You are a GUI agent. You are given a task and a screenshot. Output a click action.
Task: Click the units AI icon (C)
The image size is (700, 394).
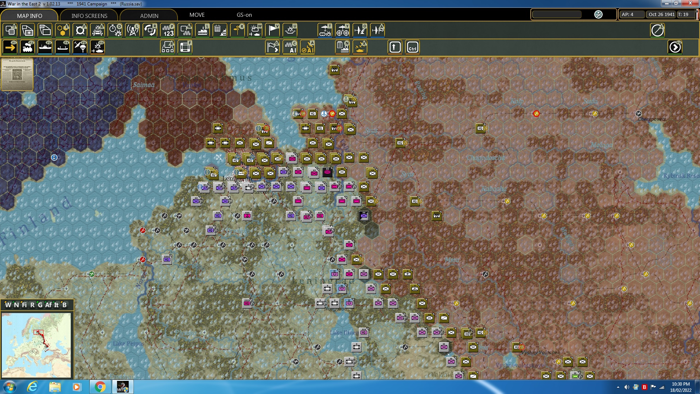click(x=290, y=47)
